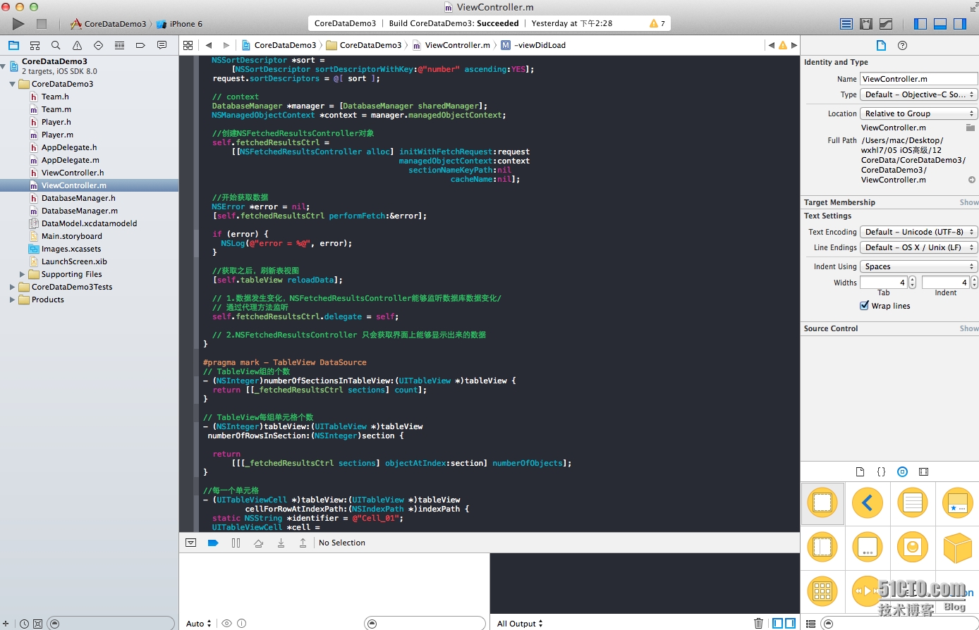Select DataModel.xcdatamodeld file
979x630 pixels.
tap(89, 223)
